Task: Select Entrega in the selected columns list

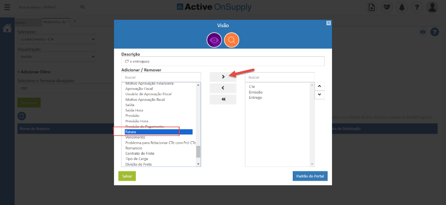Action: pos(255,98)
